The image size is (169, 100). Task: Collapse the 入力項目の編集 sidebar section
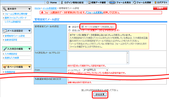[17, 49]
